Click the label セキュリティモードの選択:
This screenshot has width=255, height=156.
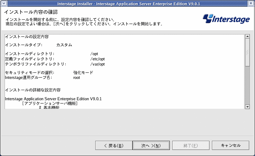30,73
